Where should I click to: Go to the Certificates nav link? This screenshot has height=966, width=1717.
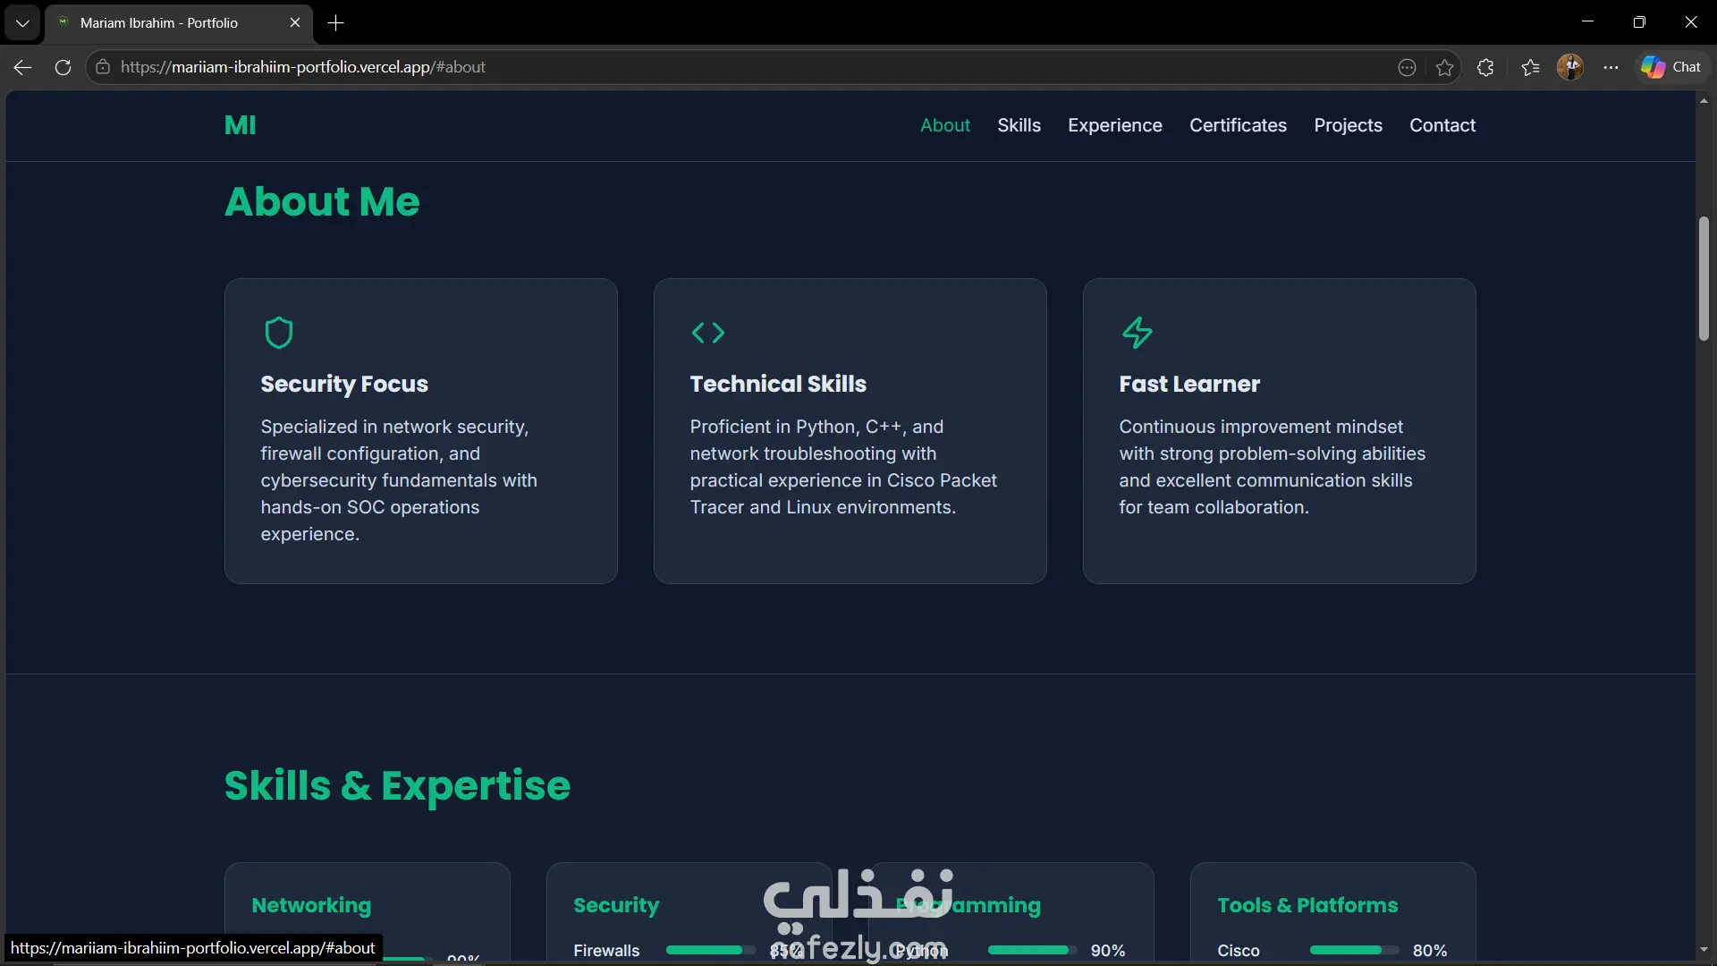click(x=1238, y=125)
